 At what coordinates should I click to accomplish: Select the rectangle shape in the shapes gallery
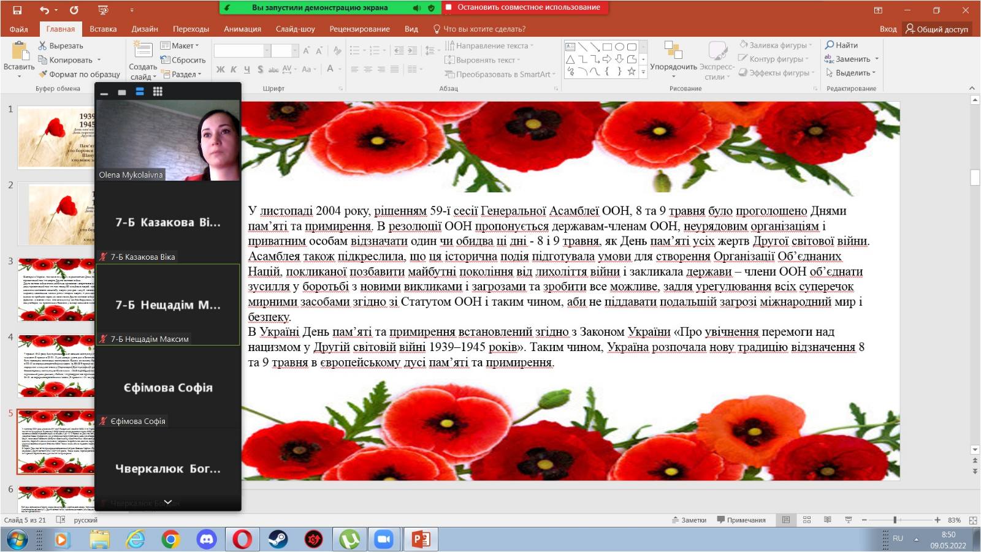click(x=607, y=47)
